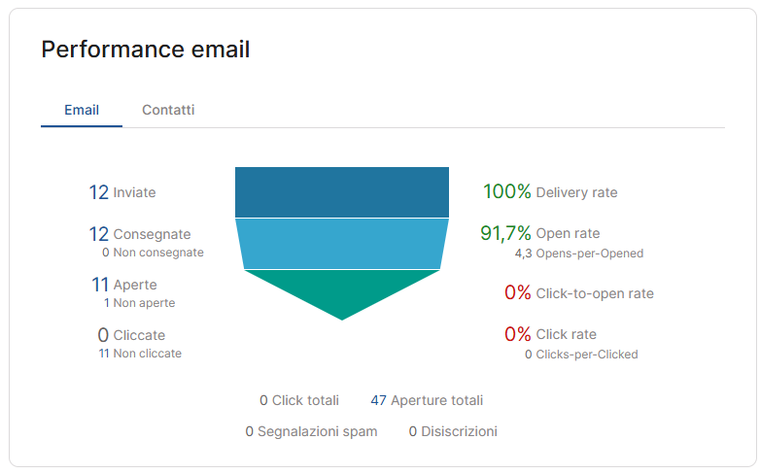Click the 0% Click rate figure

point(550,334)
